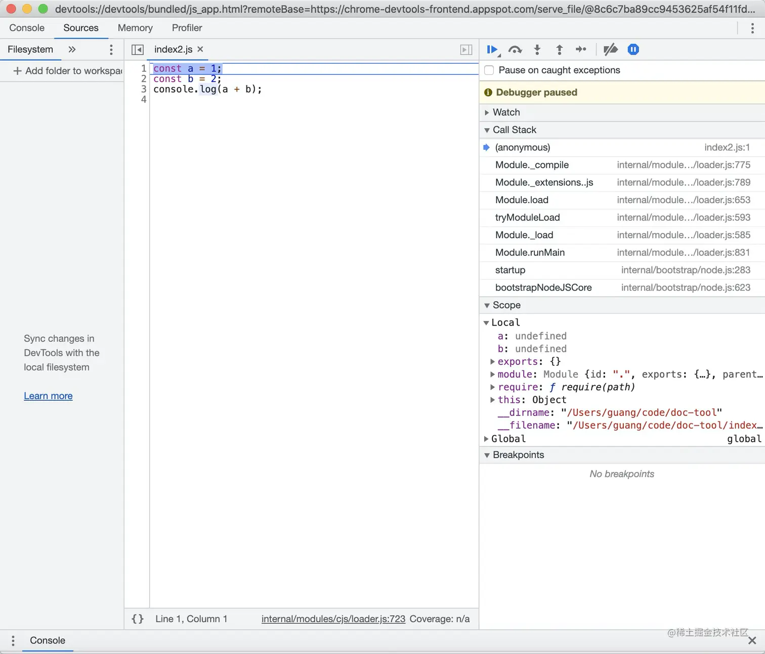The height and width of the screenshot is (654, 765).
Task: Step into next function call
Action: pos(537,50)
